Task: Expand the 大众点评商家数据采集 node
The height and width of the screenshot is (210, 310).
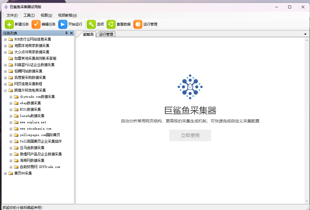Action: tap(5, 52)
